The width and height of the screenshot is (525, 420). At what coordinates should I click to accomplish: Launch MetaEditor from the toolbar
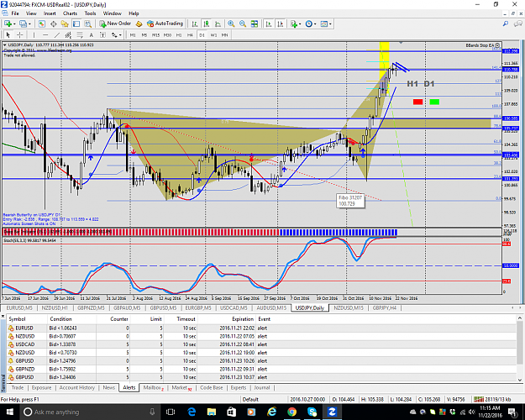(139, 24)
